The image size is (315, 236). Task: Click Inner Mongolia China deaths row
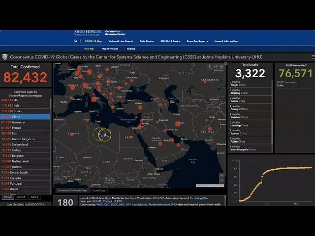(250, 148)
